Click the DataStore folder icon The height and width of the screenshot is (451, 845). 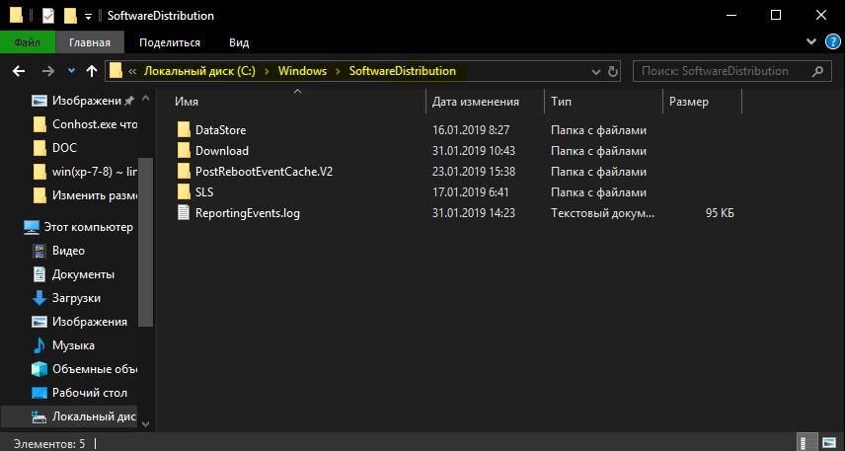184,130
